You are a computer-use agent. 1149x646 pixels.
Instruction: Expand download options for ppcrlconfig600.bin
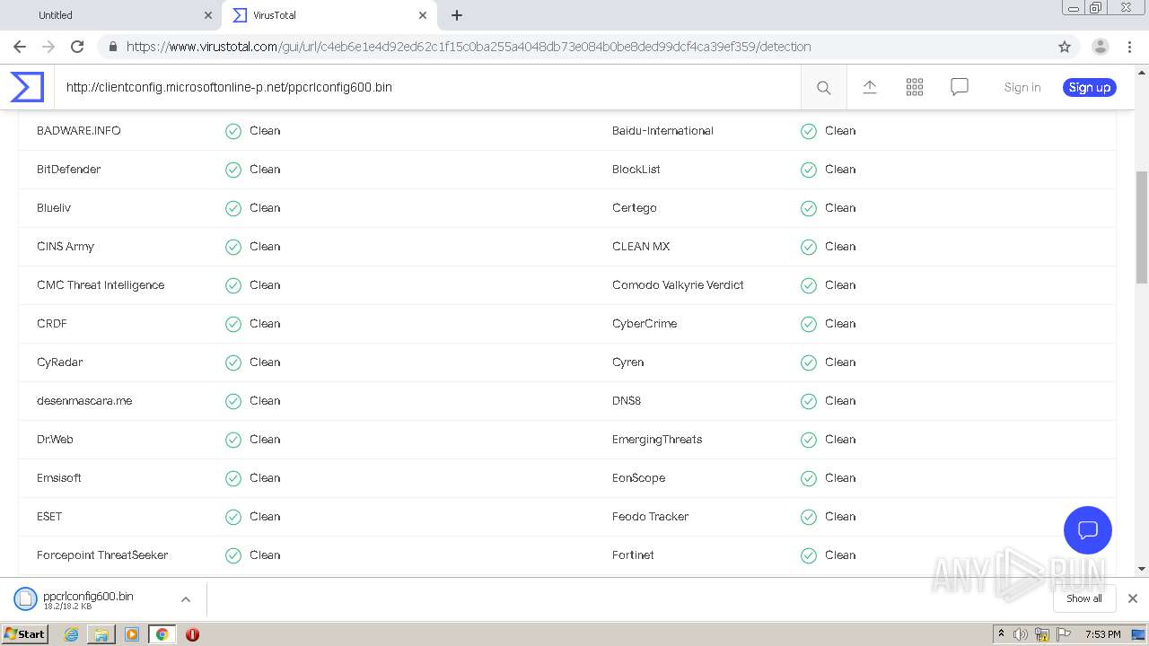pyautogui.click(x=185, y=598)
